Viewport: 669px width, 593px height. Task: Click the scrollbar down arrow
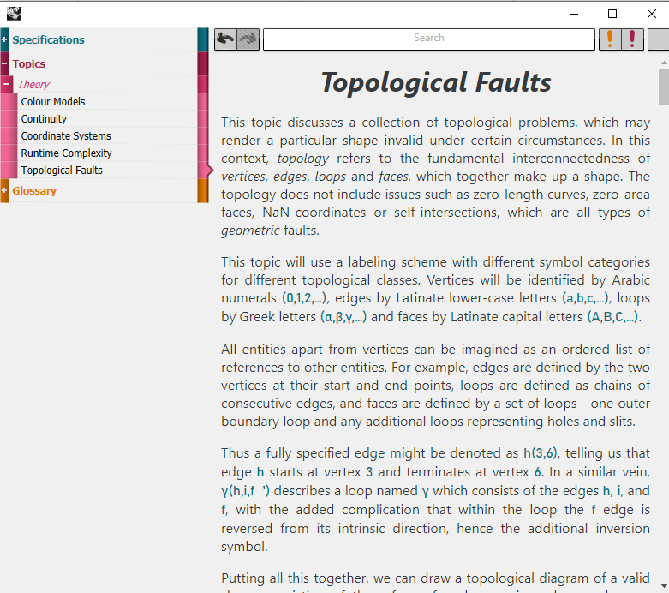point(664,586)
